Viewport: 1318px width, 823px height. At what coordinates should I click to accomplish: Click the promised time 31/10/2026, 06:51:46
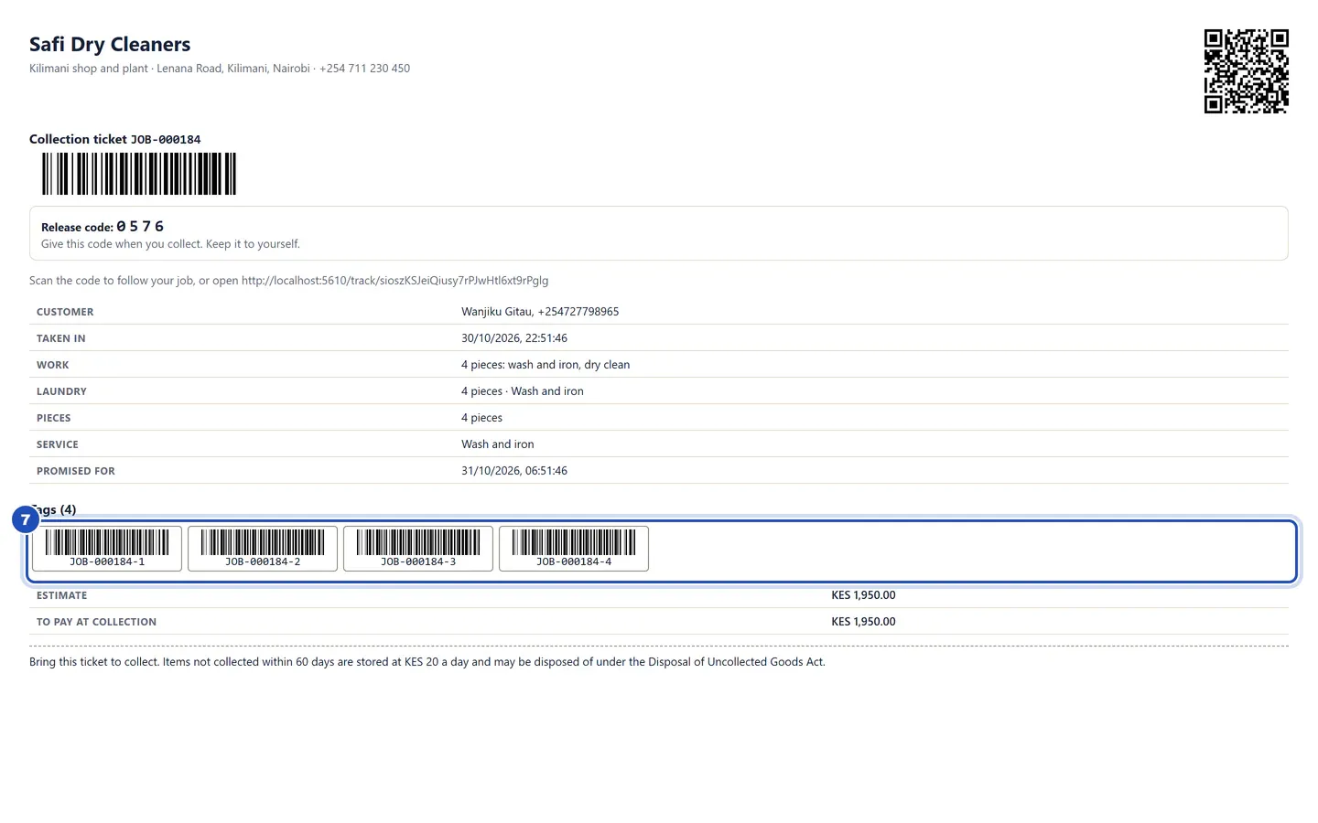tap(514, 471)
